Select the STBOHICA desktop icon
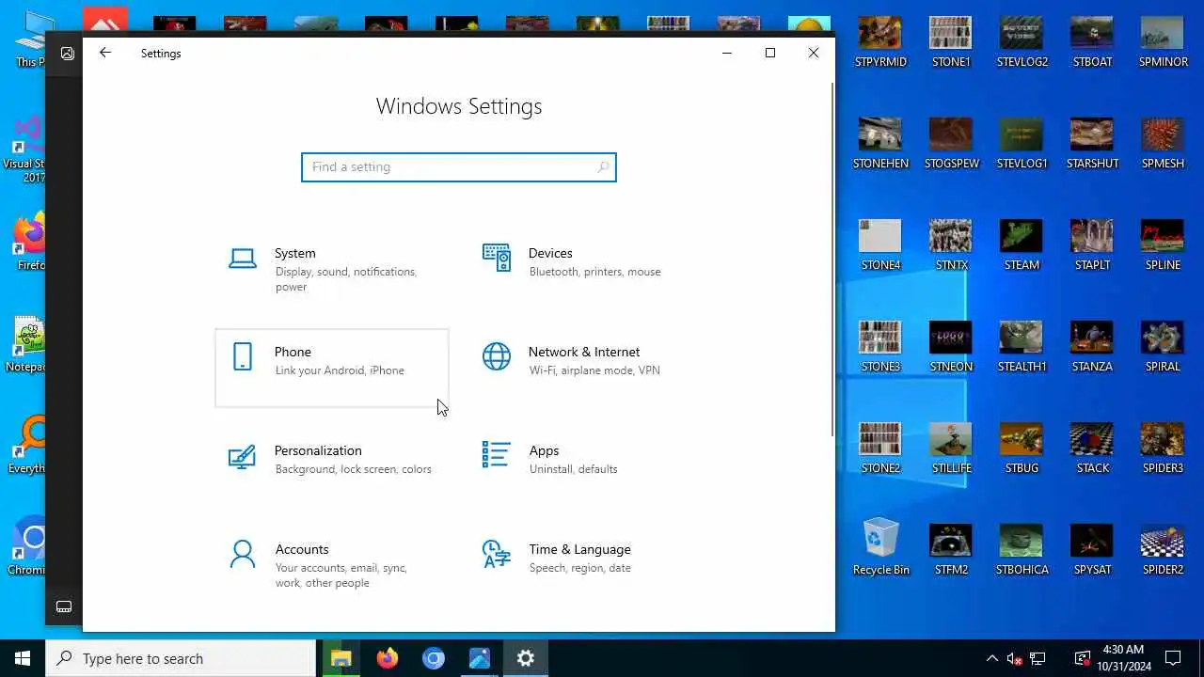 (x=1022, y=550)
